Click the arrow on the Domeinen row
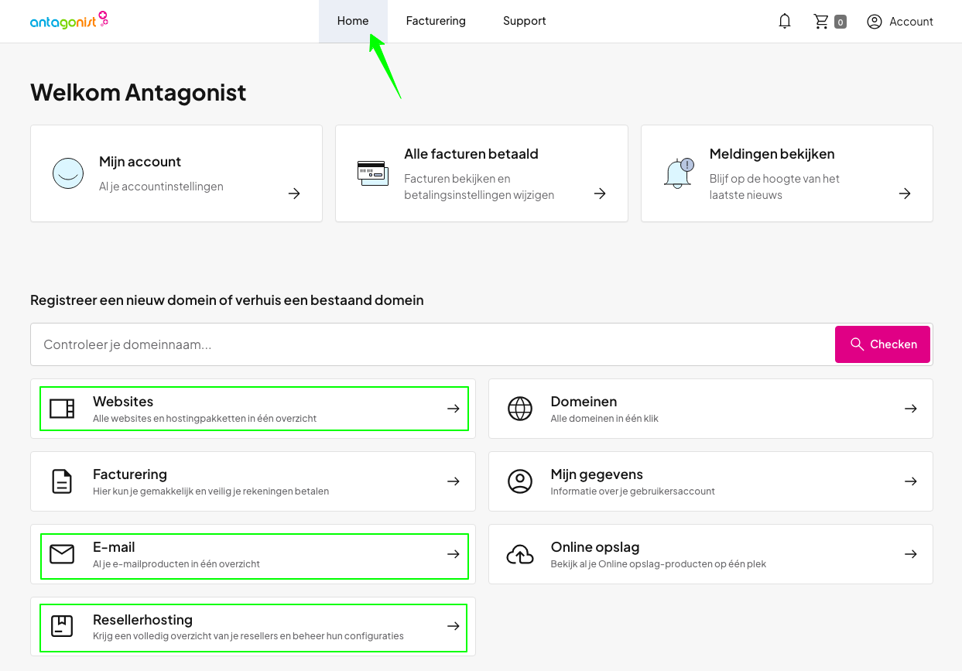This screenshot has height=671, width=962. [911, 409]
